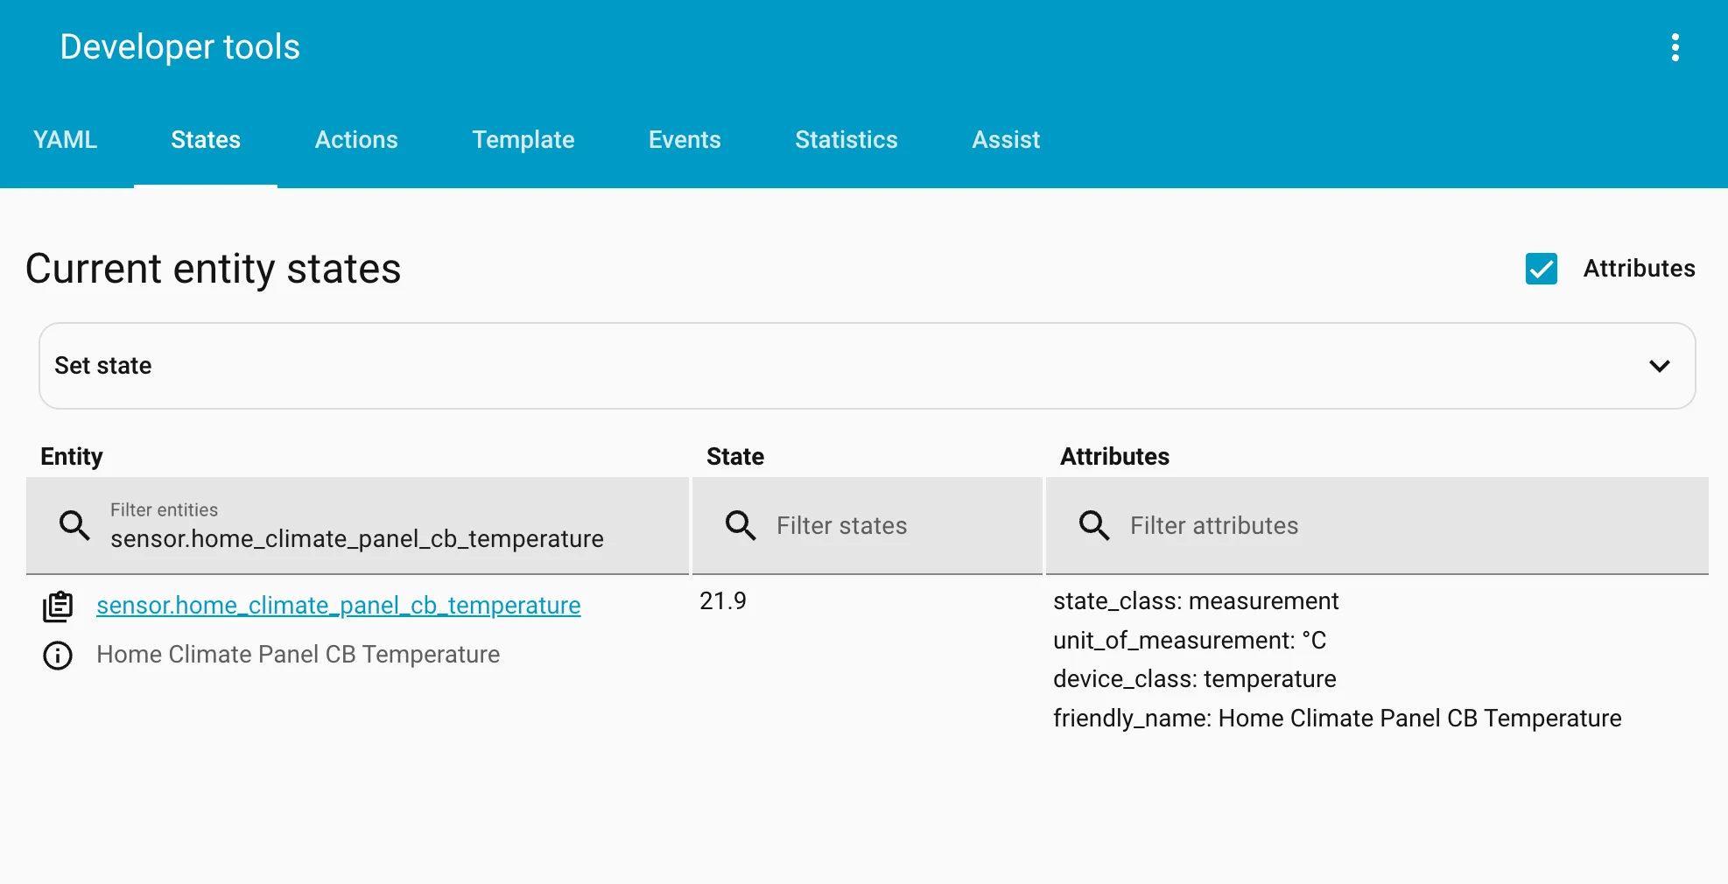Focus the Filter attributes text box

point(1401,526)
